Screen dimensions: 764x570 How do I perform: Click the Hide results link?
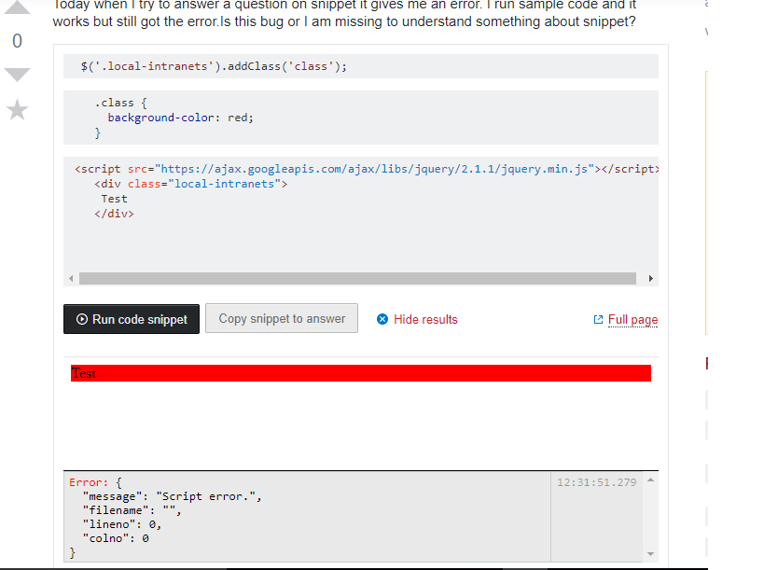pyautogui.click(x=425, y=319)
